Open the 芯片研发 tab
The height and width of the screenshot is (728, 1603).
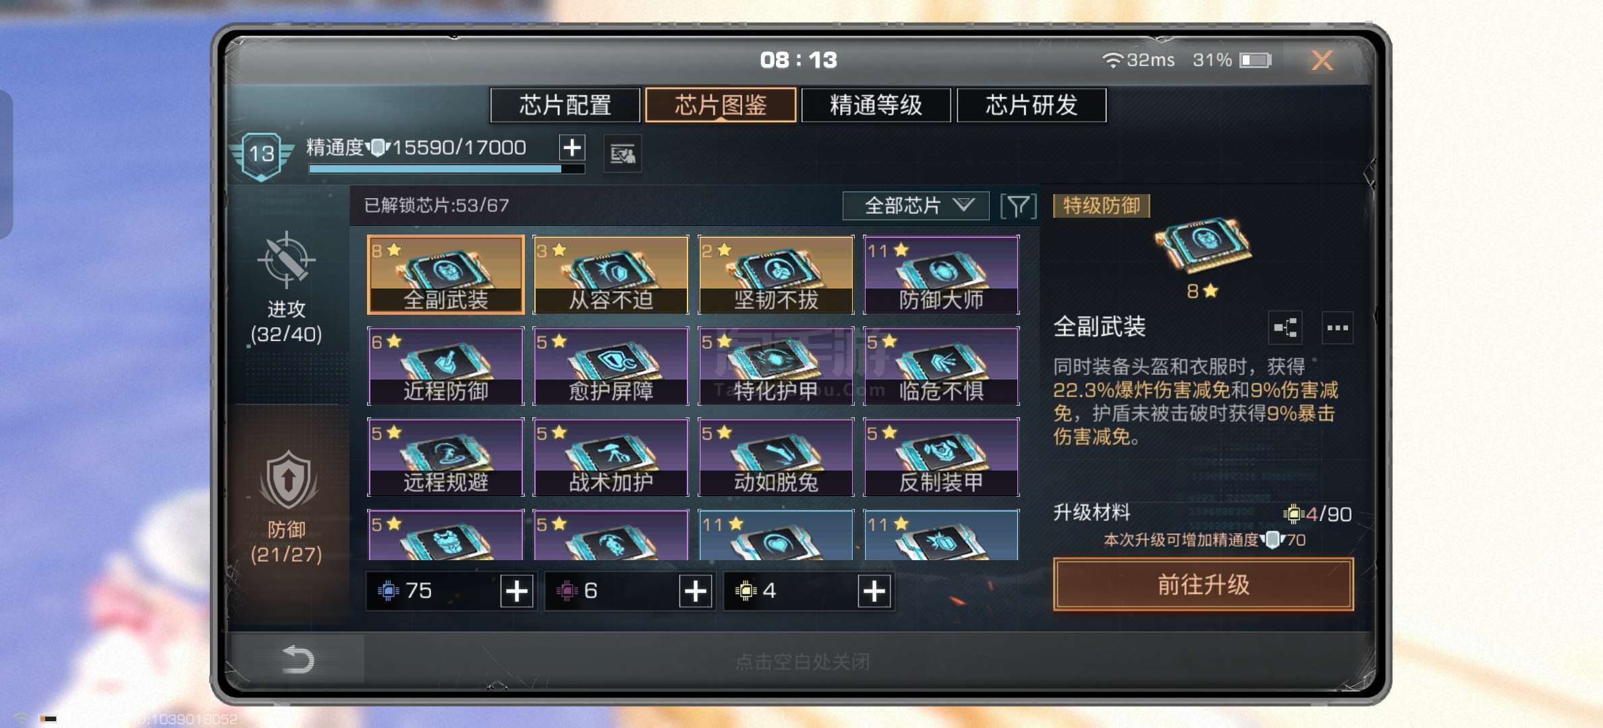coord(1032,105)
